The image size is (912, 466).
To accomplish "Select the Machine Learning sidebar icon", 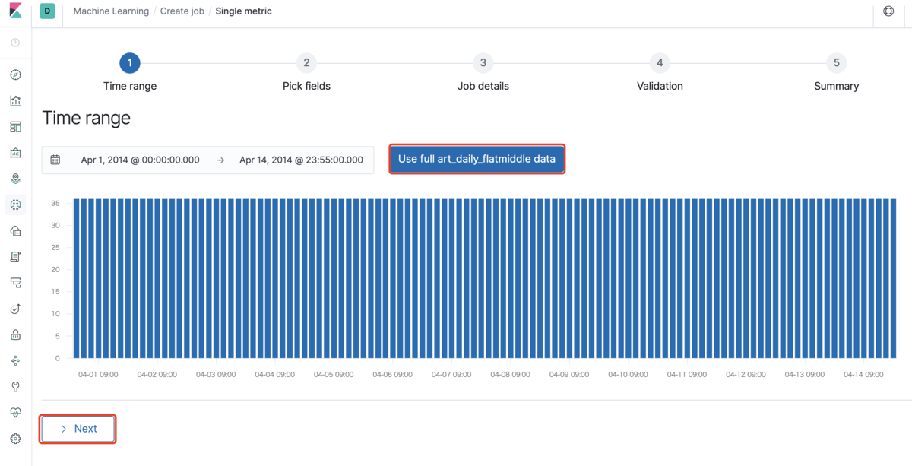I will [15, 204].
